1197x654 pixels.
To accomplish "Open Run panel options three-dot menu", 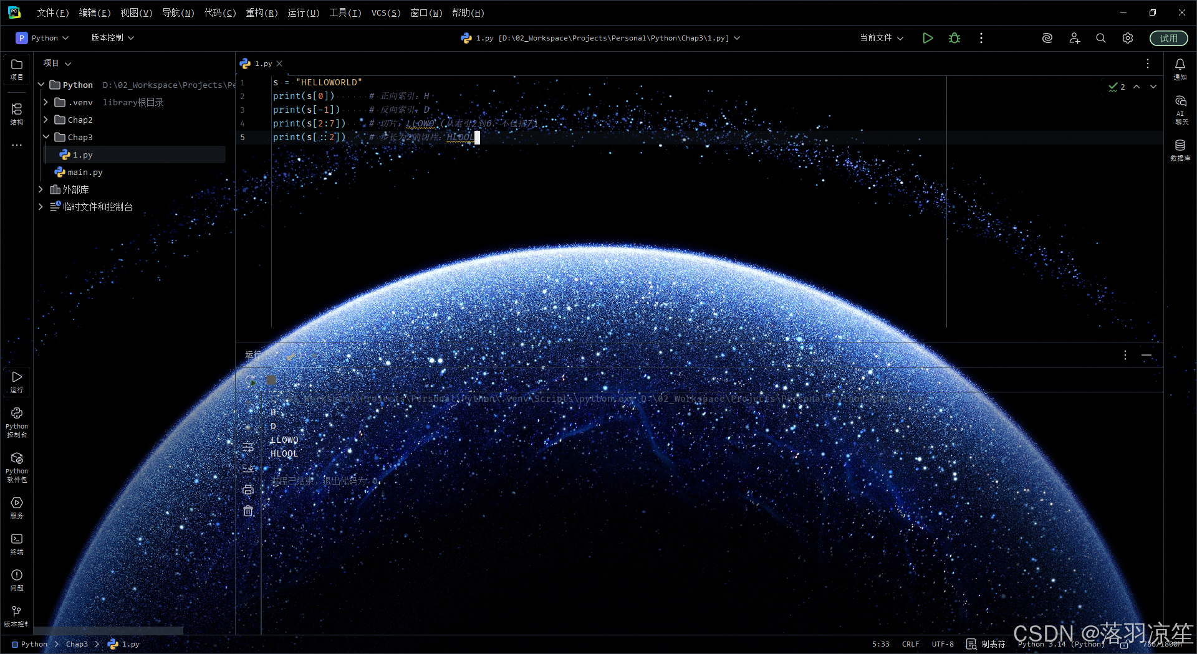I will [1125, 355].
